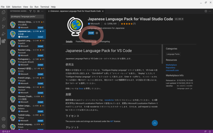Open the Run menu

coord(36,7)
